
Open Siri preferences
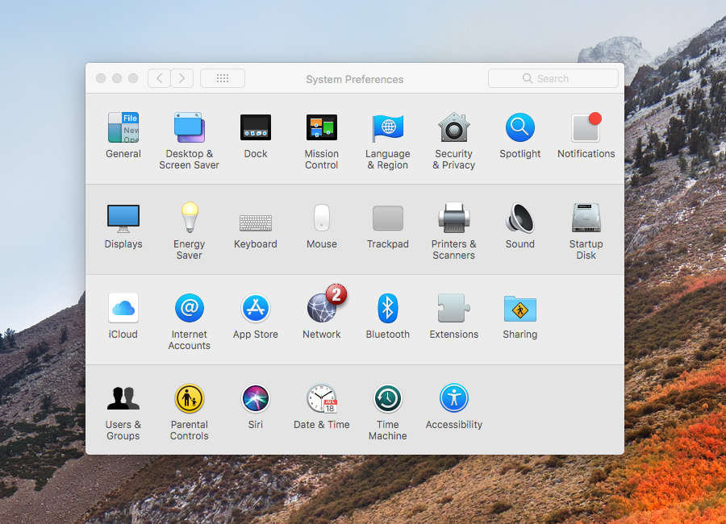(x=256, y=398)
